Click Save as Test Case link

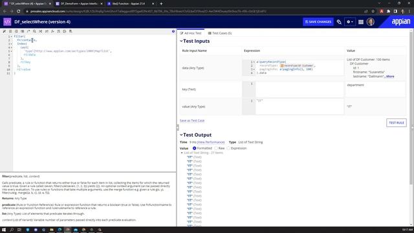(192, 120)
